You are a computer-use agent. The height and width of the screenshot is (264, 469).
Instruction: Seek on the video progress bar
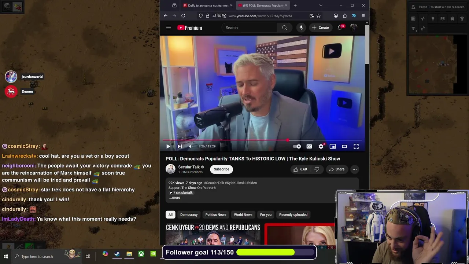point(262,140)
